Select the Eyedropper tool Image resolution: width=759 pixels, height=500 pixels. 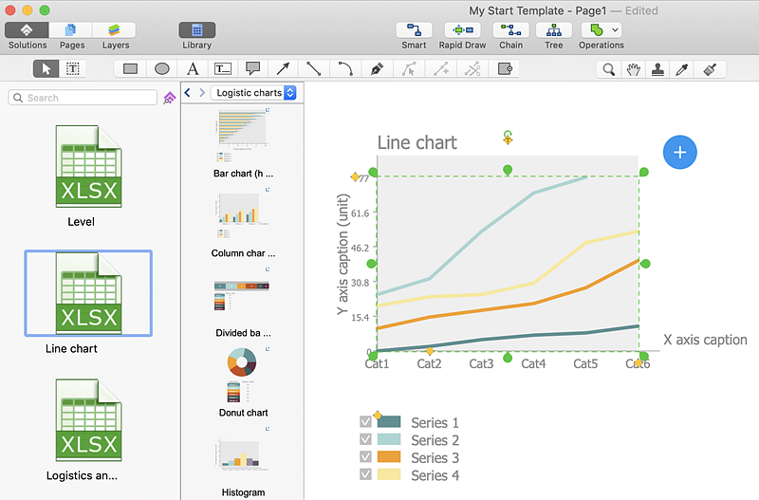point(681,68)
